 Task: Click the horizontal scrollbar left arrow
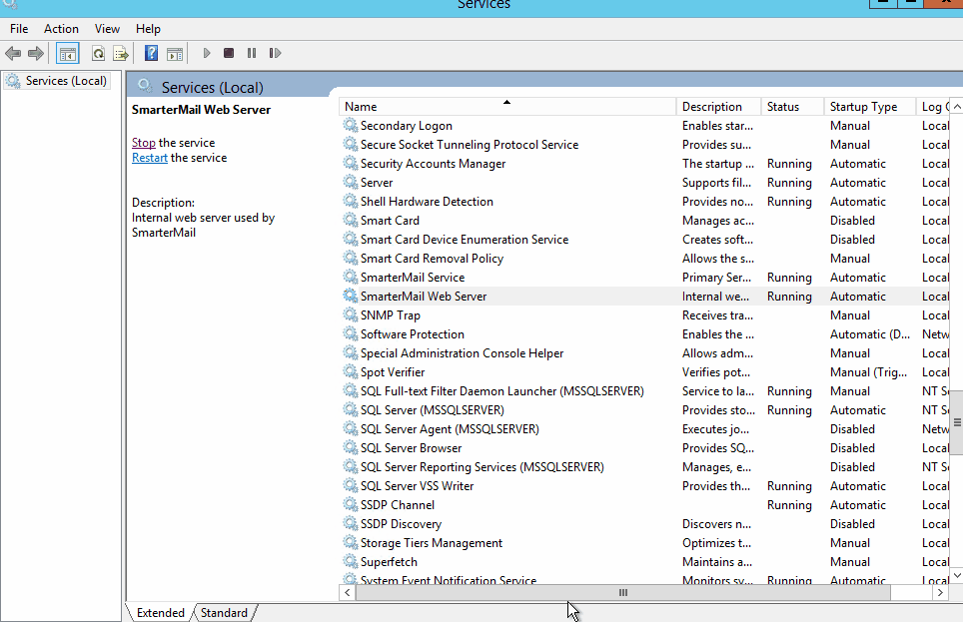[348, 592]
